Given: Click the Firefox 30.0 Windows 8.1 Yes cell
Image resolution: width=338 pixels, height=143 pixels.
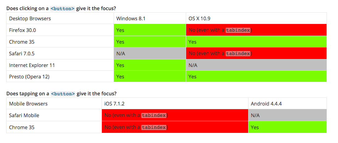Looking at the screenshot, I should [x=150, y=30].
